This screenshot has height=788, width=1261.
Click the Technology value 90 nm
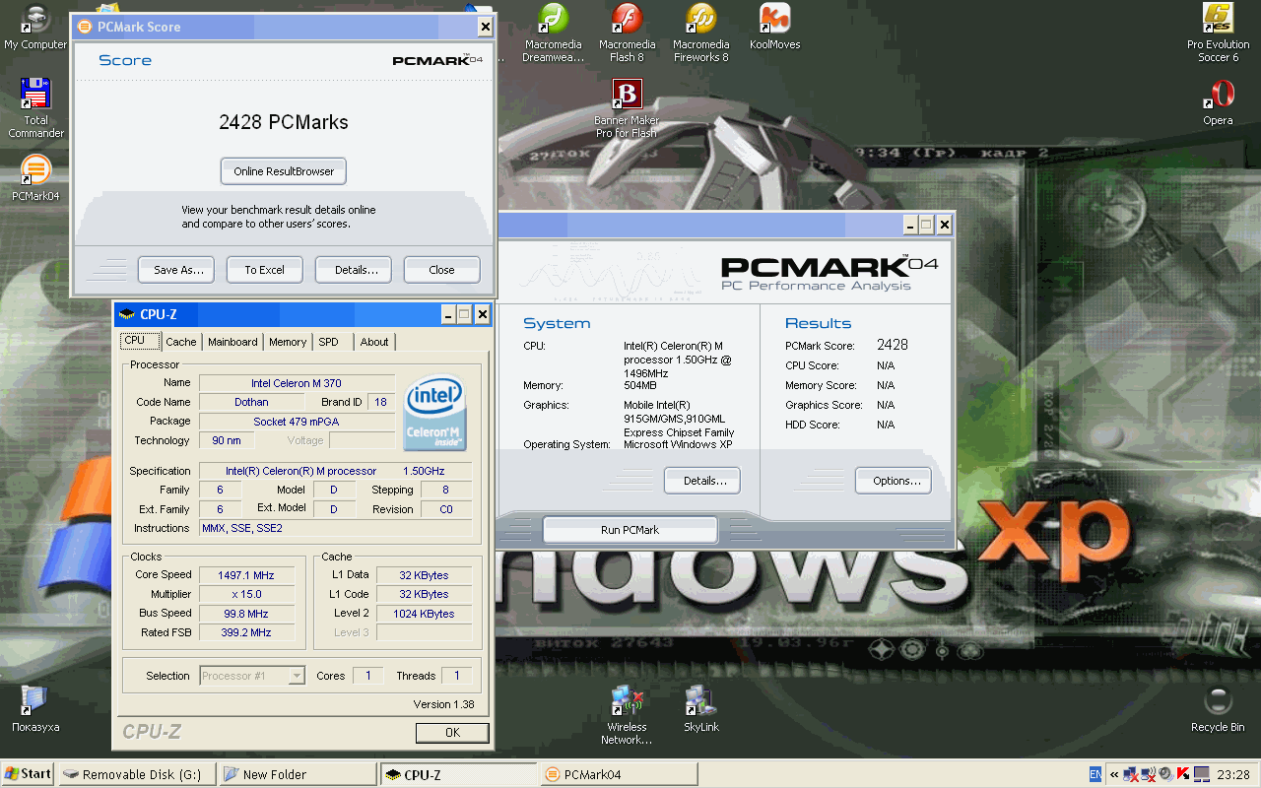227,440
